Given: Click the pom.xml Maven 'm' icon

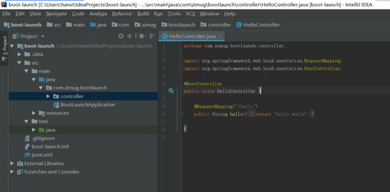Looking at the screenshot, I should point(27,155).
